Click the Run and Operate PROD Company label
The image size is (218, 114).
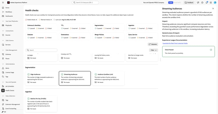point(154,3)
